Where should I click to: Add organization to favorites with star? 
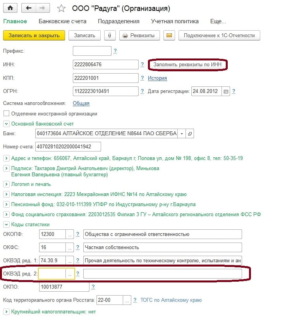coord(61,9)
